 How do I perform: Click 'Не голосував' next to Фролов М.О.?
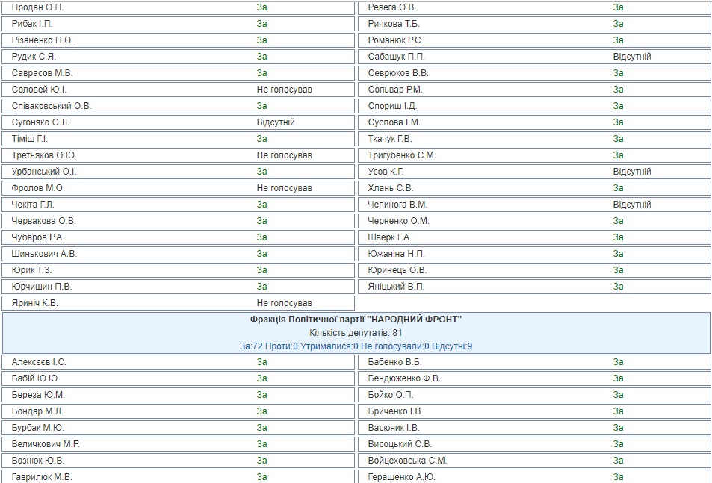pyautogui.click(x=284, y=188)
